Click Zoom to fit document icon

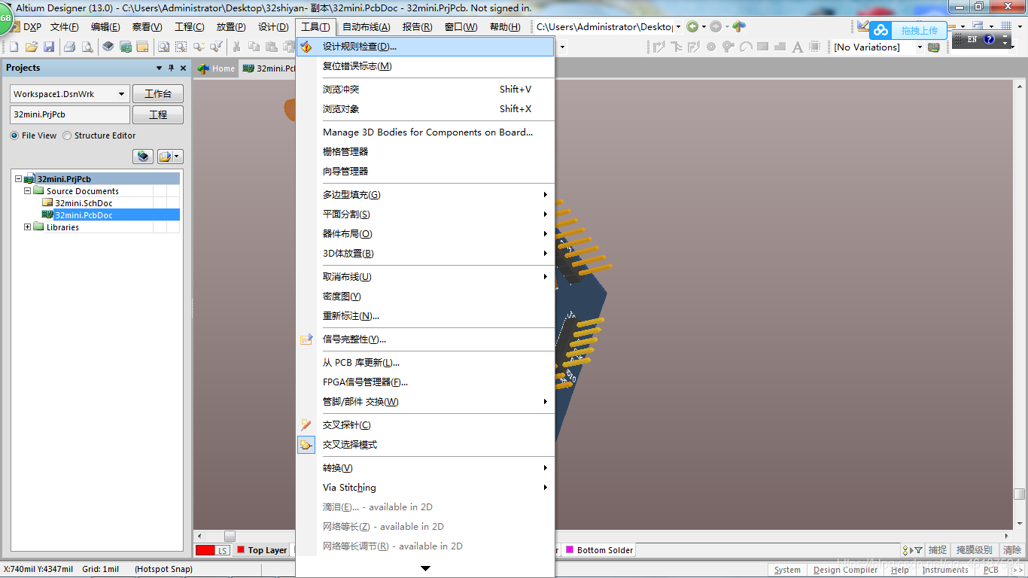163,47
